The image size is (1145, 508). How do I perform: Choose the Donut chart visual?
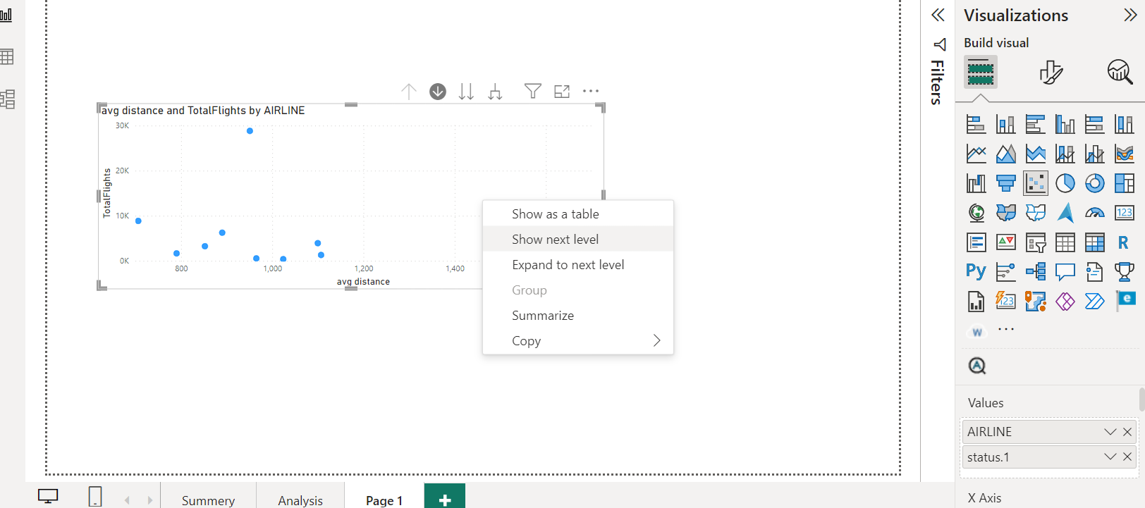(1094, 183)
